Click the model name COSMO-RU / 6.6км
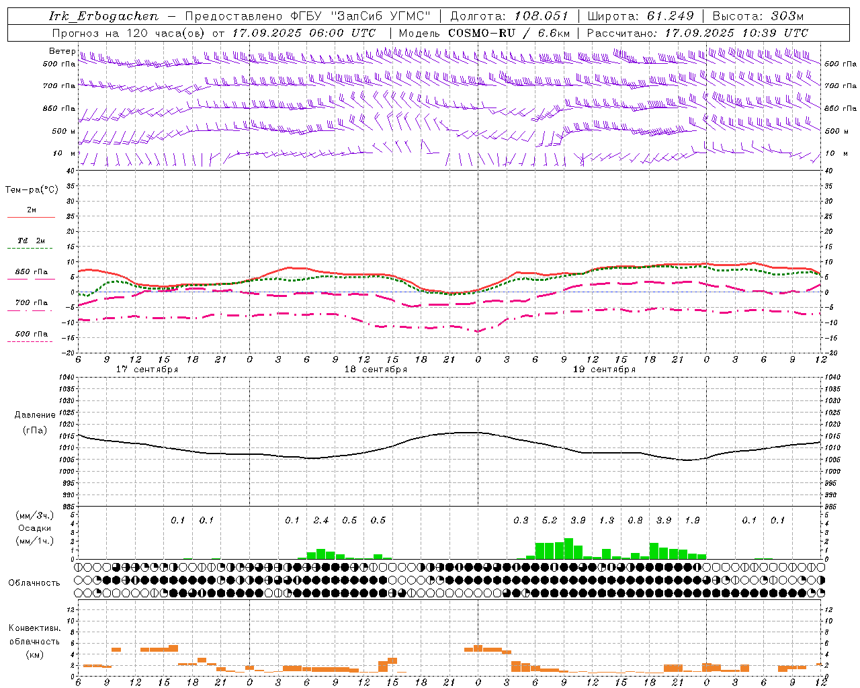This screenshot has height=688, width=860. [x=509, y=33]
